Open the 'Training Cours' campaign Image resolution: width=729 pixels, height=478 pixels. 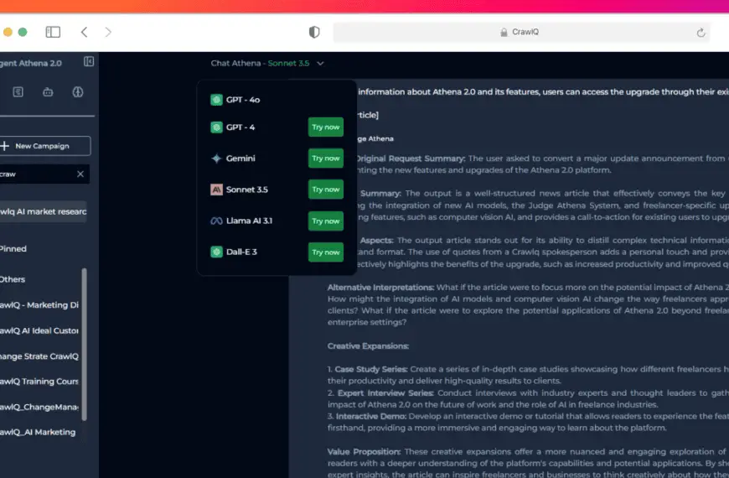click(x=39, y=382)
